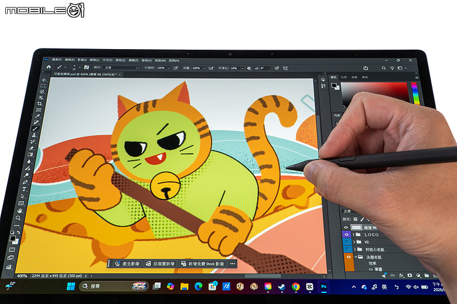Select the Rectangle shape tool
Viewport: 457px width, 304px height.
click(21, 203)
